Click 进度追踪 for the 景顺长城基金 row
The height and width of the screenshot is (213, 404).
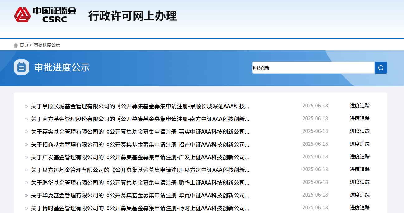tap(360, 106)
